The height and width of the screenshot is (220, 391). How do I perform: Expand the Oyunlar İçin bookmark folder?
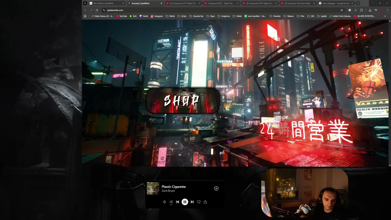point(196,16)
